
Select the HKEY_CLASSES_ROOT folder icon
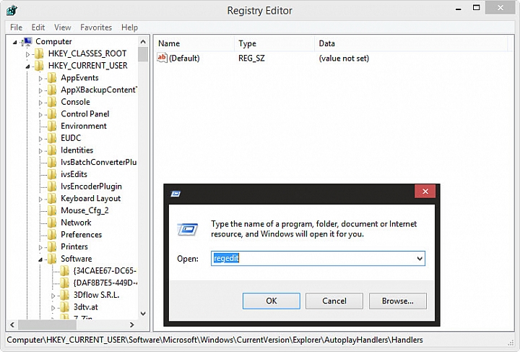point(39,53)
